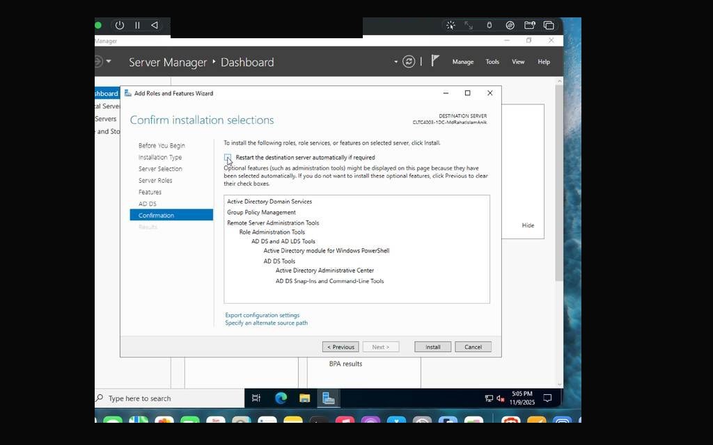Screen dimensions: 713x445
Task: Click the Server Manager refresh icon
Action: (409, 61)
